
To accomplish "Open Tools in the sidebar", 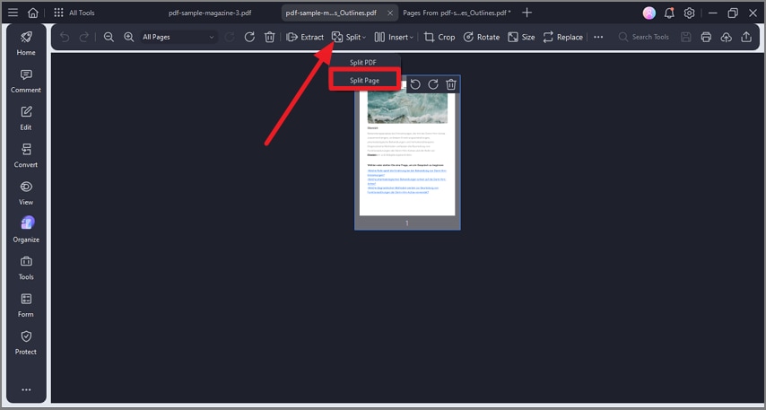I will [26, 267].
